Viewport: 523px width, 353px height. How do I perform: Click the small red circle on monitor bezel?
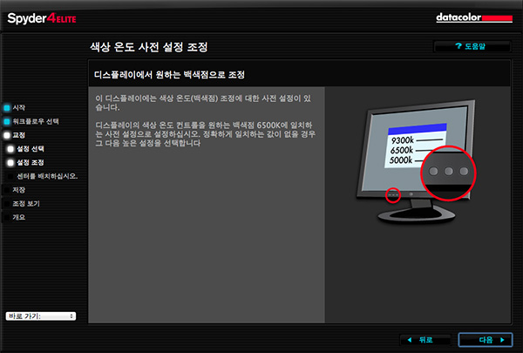(x=393, y=193)
